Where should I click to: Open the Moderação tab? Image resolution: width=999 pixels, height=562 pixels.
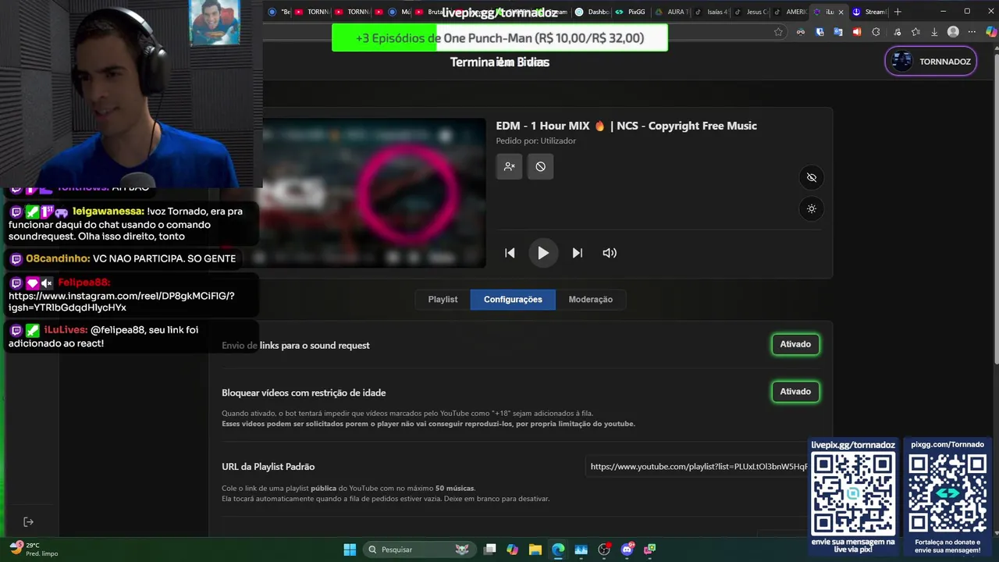click(x=590, y=300)
